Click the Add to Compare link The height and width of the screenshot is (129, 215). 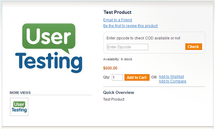point(172,81)
